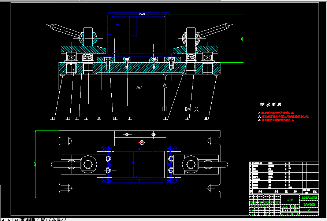
Task: Select the green width dimension text beside plan view
Action: pos(35,164)
